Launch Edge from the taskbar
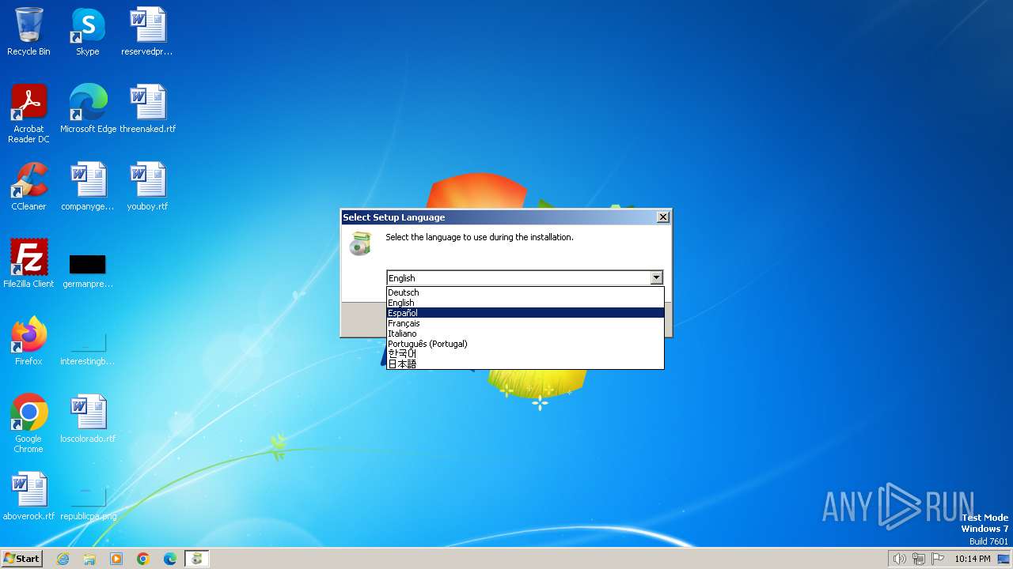1013x569 pixels. [x=170, y=559]
